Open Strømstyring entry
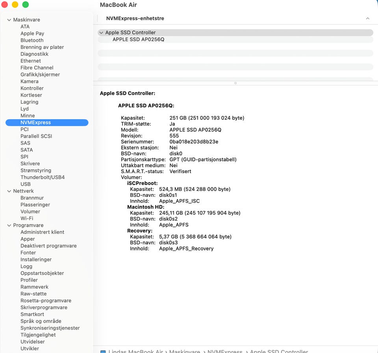 tap(36, 170)
